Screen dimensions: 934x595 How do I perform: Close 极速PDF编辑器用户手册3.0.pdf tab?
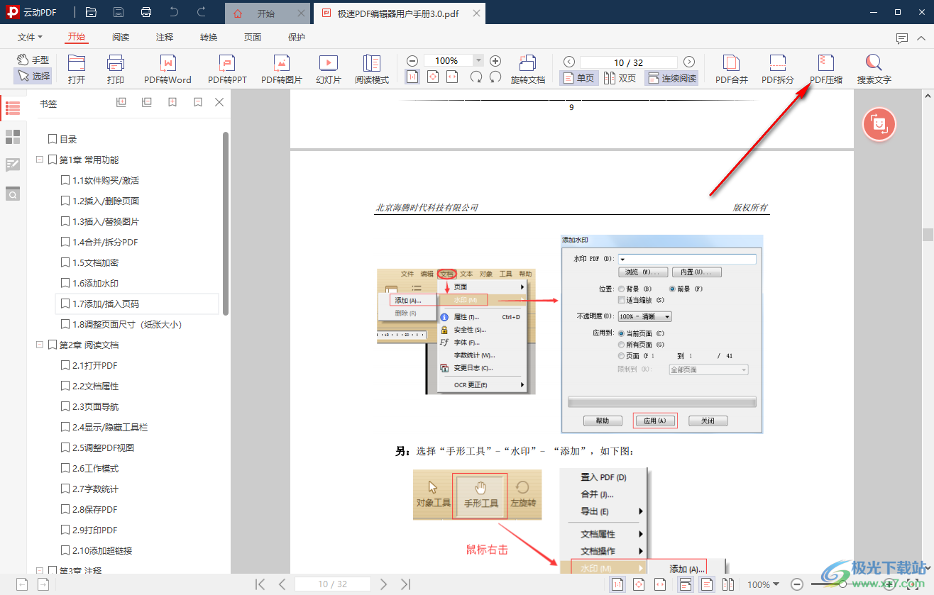476,13
